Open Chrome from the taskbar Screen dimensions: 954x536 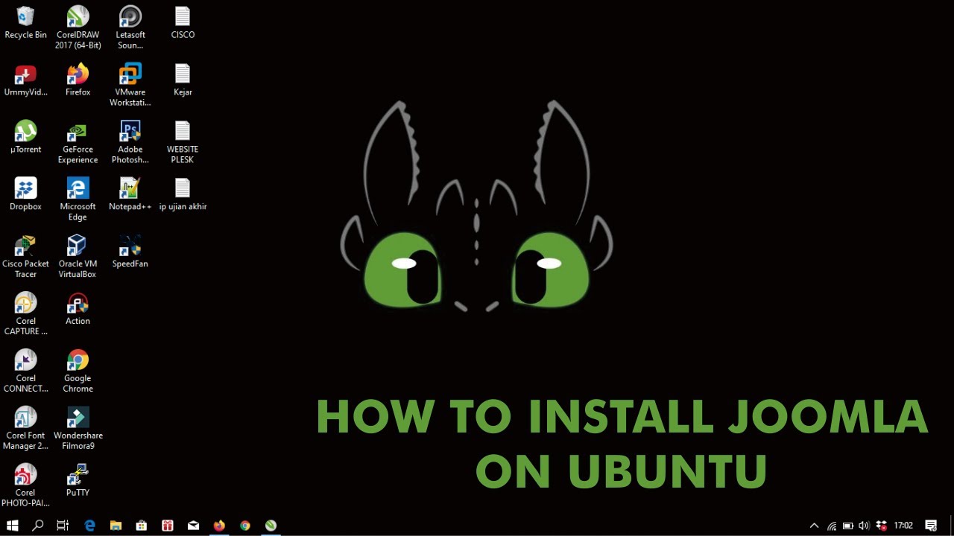pos(245,526)
